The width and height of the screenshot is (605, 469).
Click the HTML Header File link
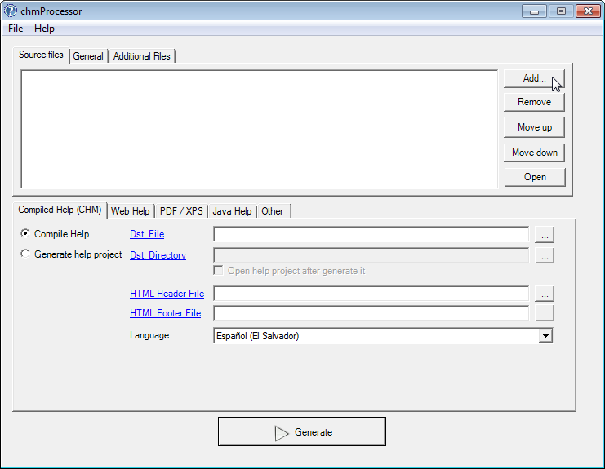click(167, 294)
